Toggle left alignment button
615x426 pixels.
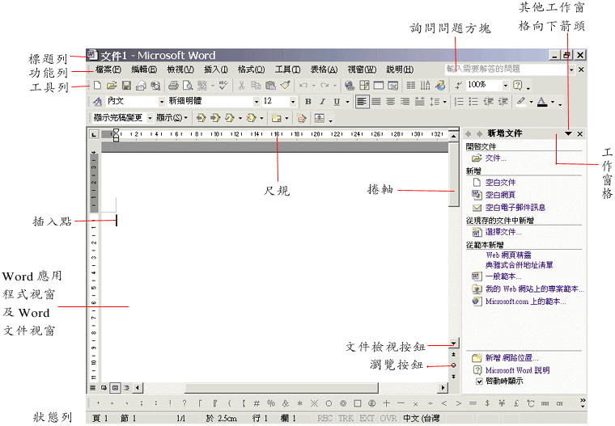pos(362,102)
